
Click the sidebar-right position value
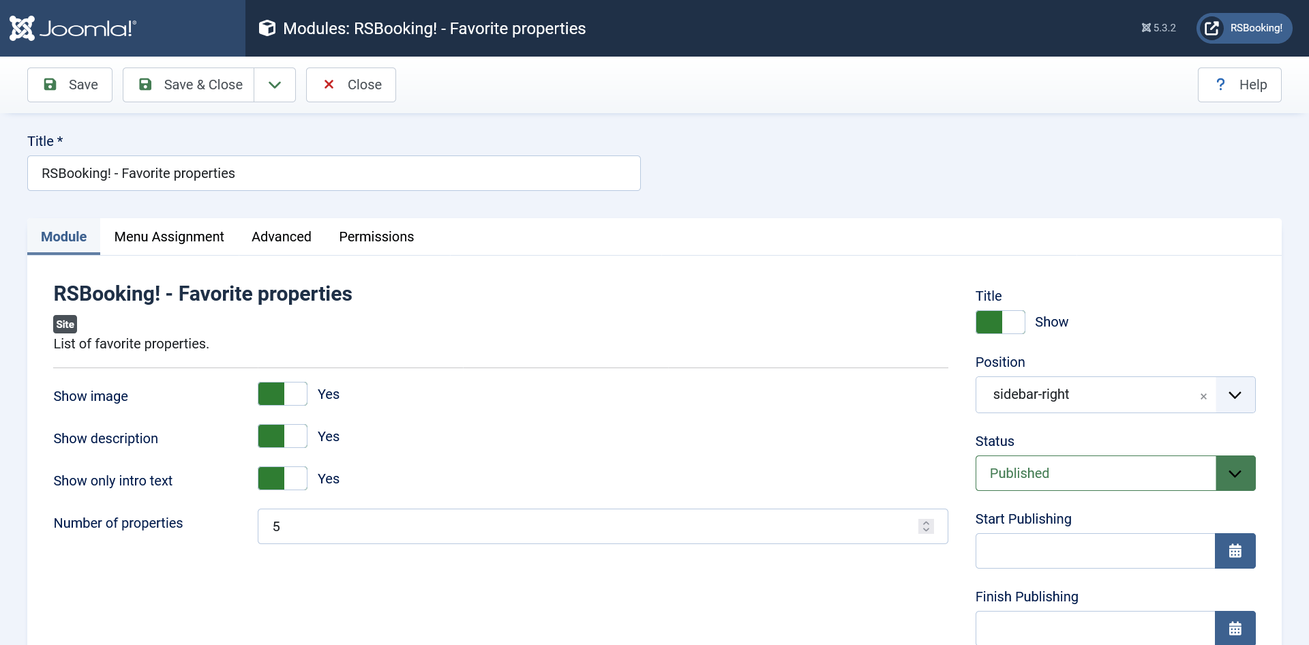1031,394
